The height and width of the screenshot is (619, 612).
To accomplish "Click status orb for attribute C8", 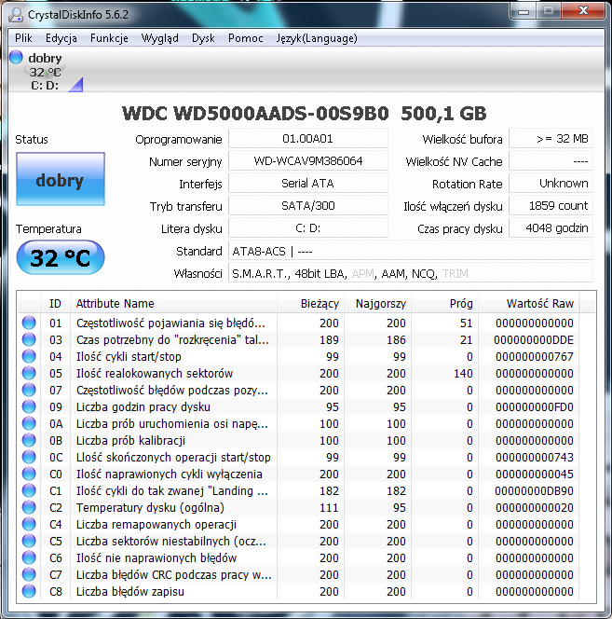I will pos(29,591).
